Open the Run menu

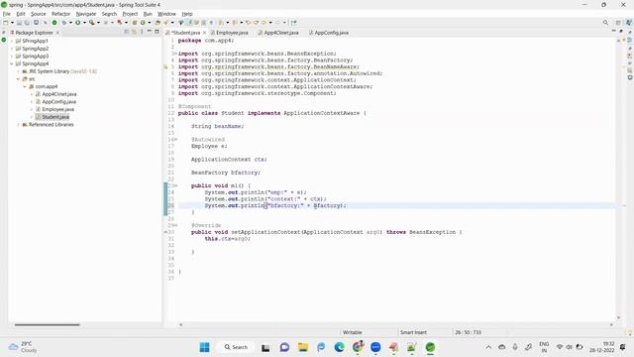click(x=148, y=14)
